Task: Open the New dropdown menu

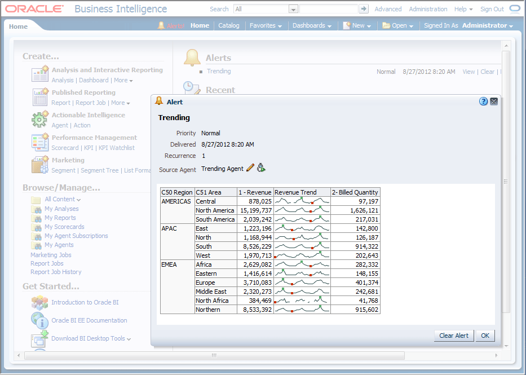Action: pyautogui.click(x=361, y=25)
